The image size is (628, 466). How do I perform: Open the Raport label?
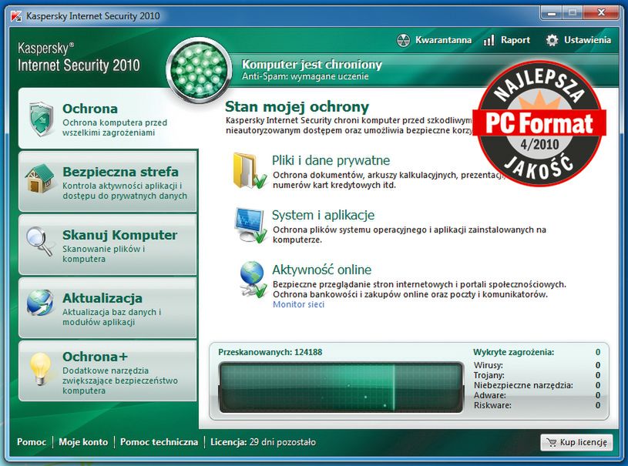(x=515, y=40)
